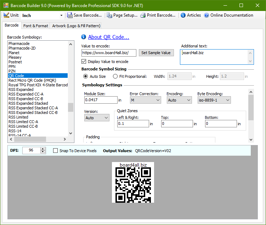Click the settings panel vertical scroll thumb
Viewport: 266px width, 225px height.
251,108
